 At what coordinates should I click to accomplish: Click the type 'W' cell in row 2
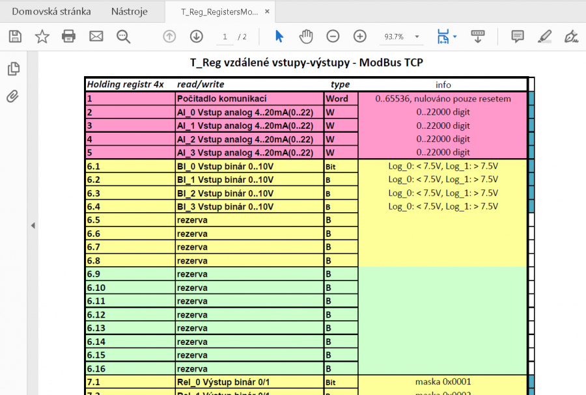click(x=341, y=113)
